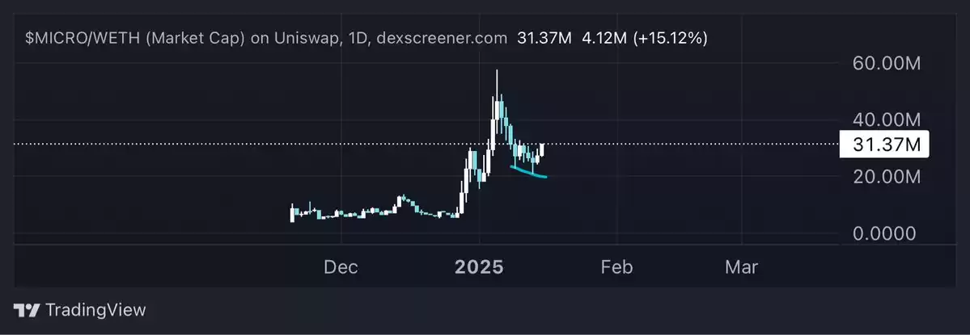The image size is (970, 335).
Task: Click the Dec date label
Action: [341, 268]
